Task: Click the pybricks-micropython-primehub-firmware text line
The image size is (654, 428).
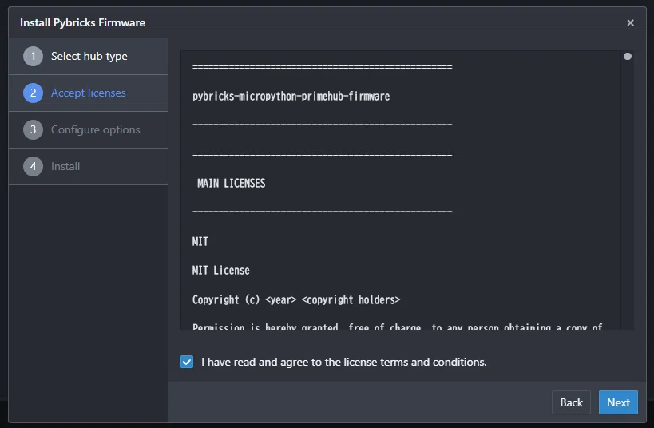Action: click(x=291, y=97)
